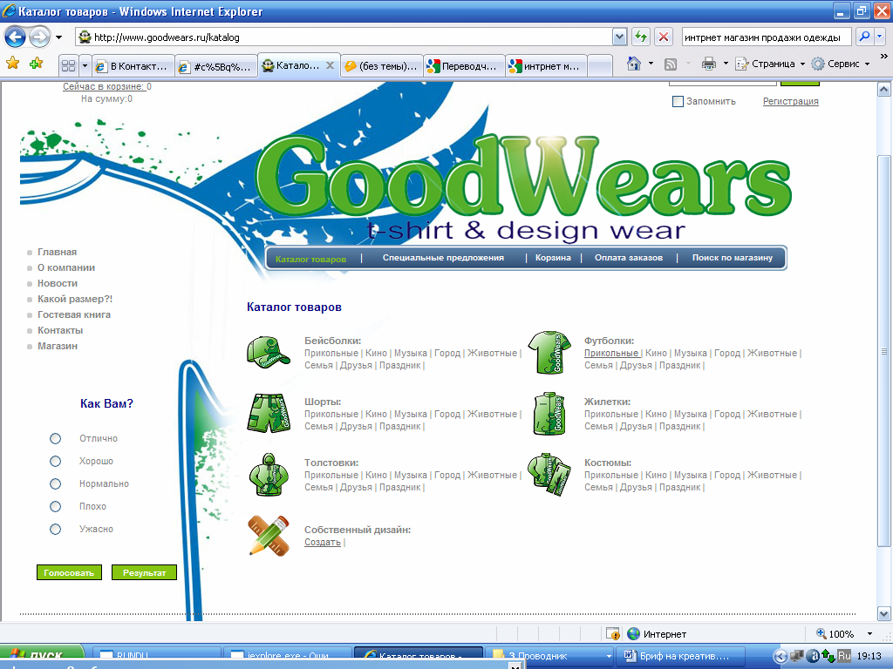Open the zoom level 100% dropdown
This screenshot has height=669, width=893.
(x=869, y=634)
